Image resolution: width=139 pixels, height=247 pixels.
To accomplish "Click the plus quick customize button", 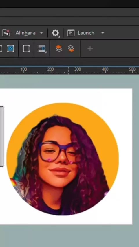I will click(x=90, y=49).
